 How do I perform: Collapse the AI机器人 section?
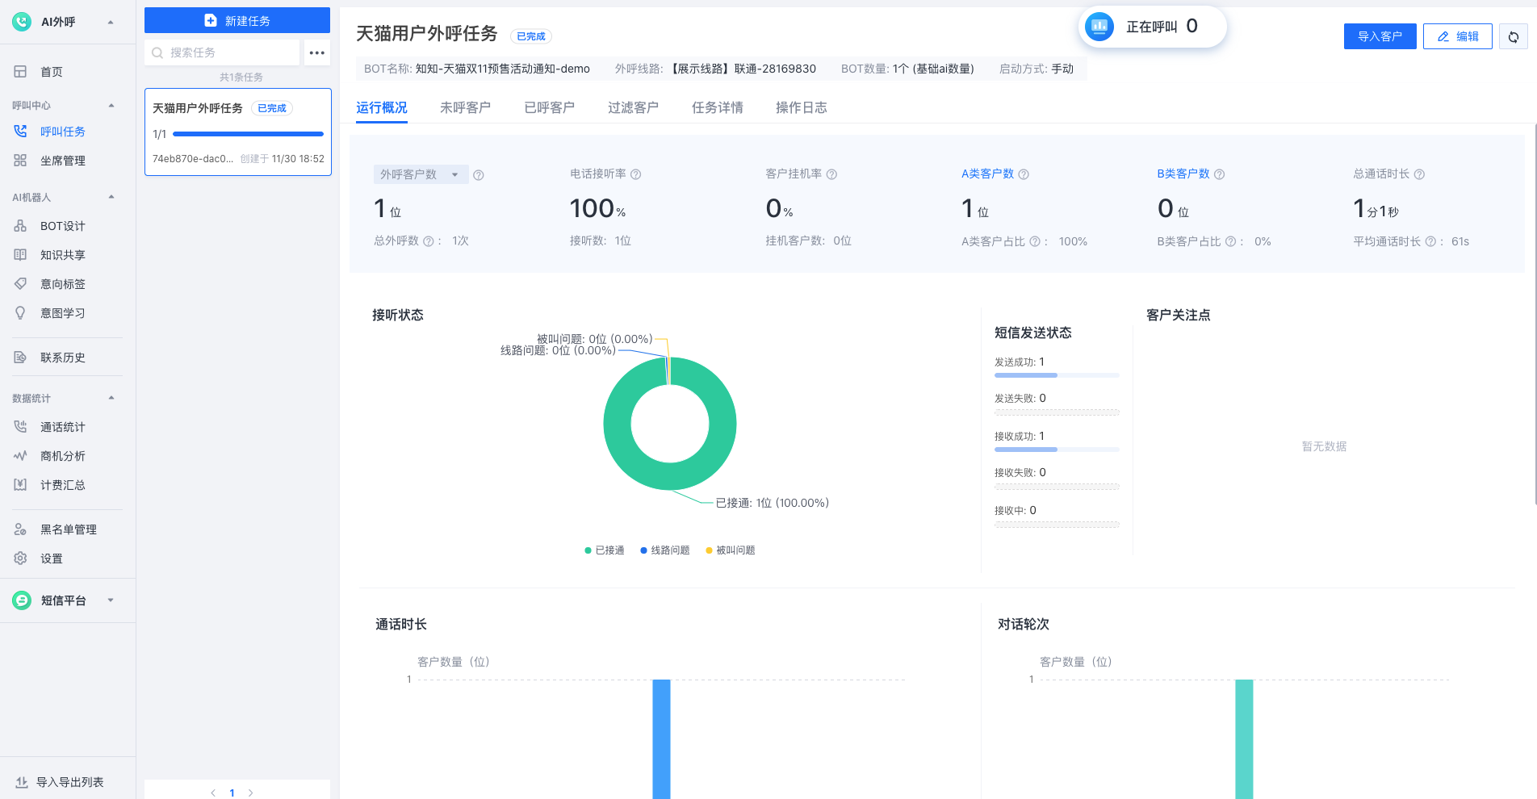click(111, 197)
